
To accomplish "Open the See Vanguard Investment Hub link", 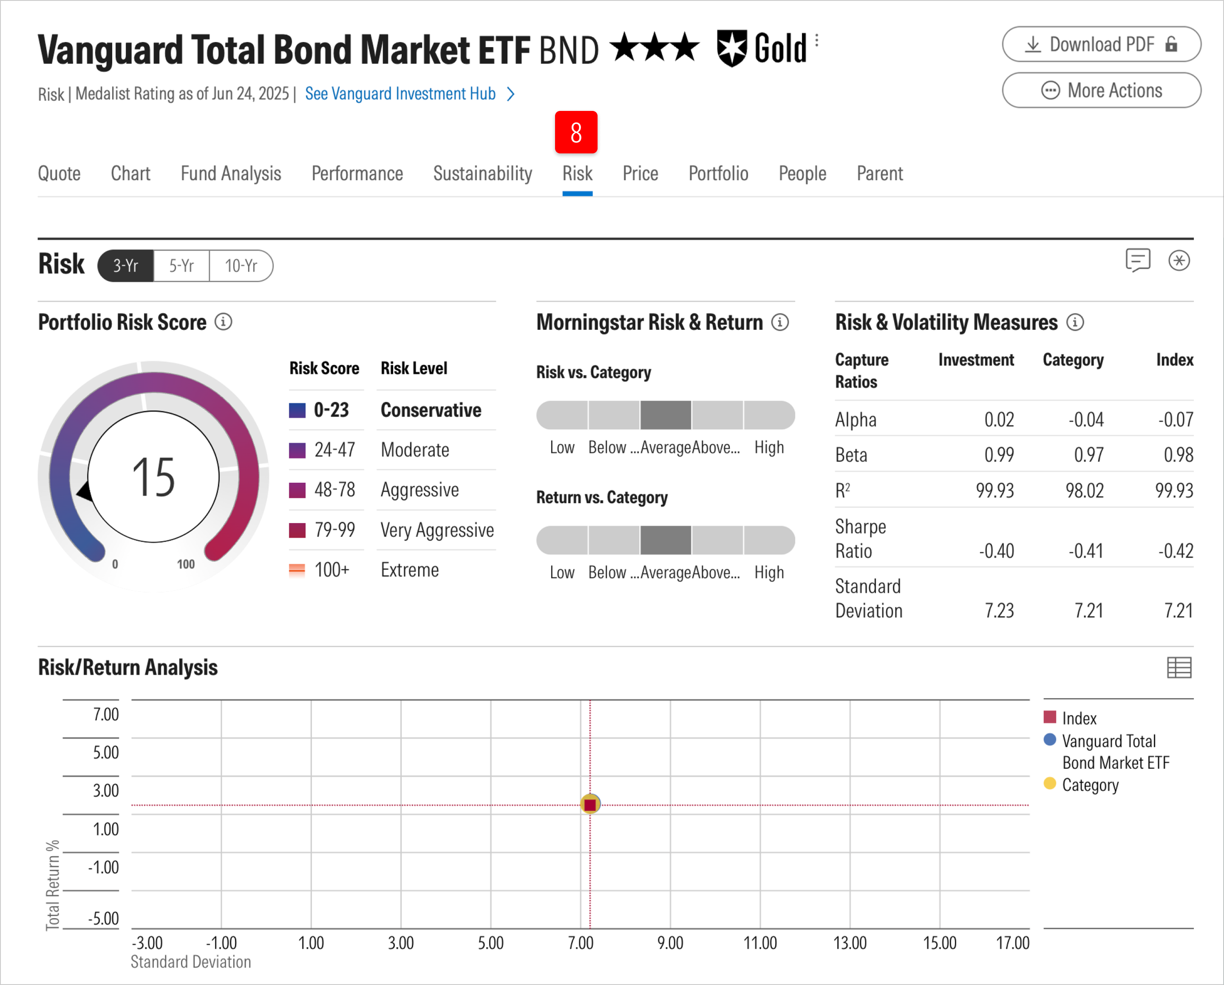I will tap(409, 93).
